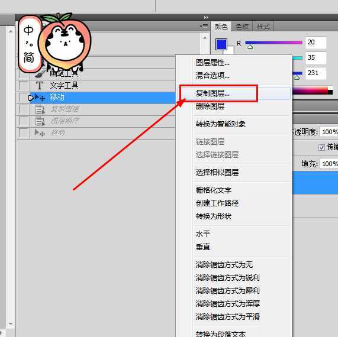Image resolution: width=338 pixels, height=337 pixels.
Task: Select the italic 复制图层 action label
Action: [65, 109]
